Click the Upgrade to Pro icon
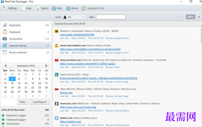This screenshot has width=202, height=127. (x=84, y=9)
